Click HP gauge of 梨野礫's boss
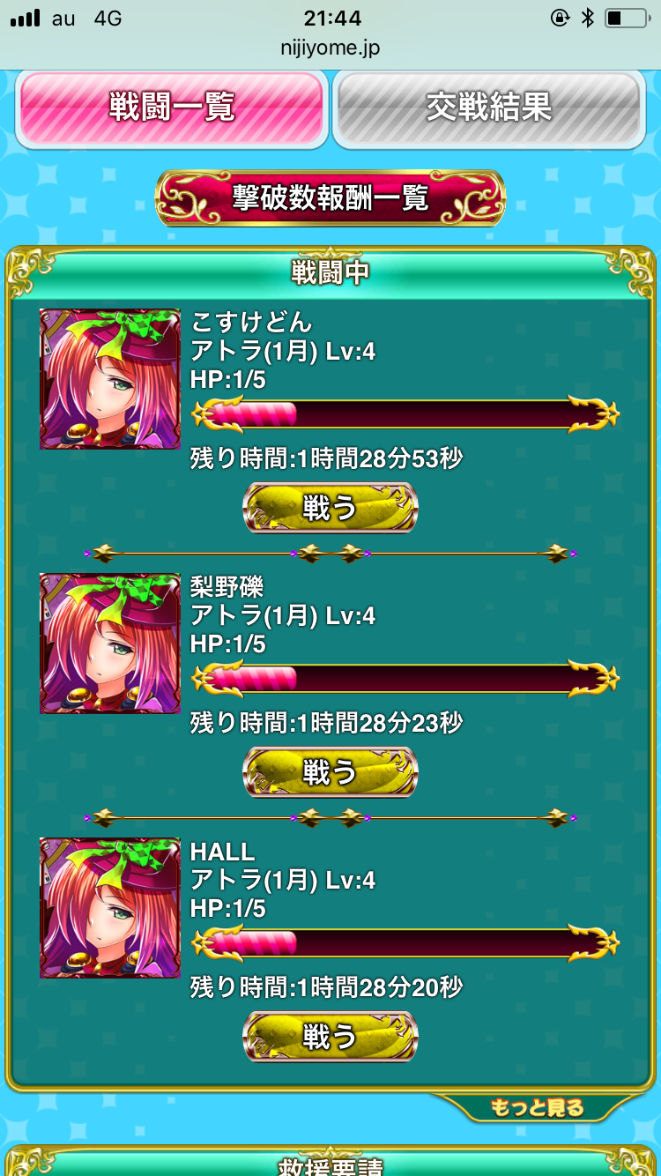Screen dimensions: 661x1176 (405, 678)
